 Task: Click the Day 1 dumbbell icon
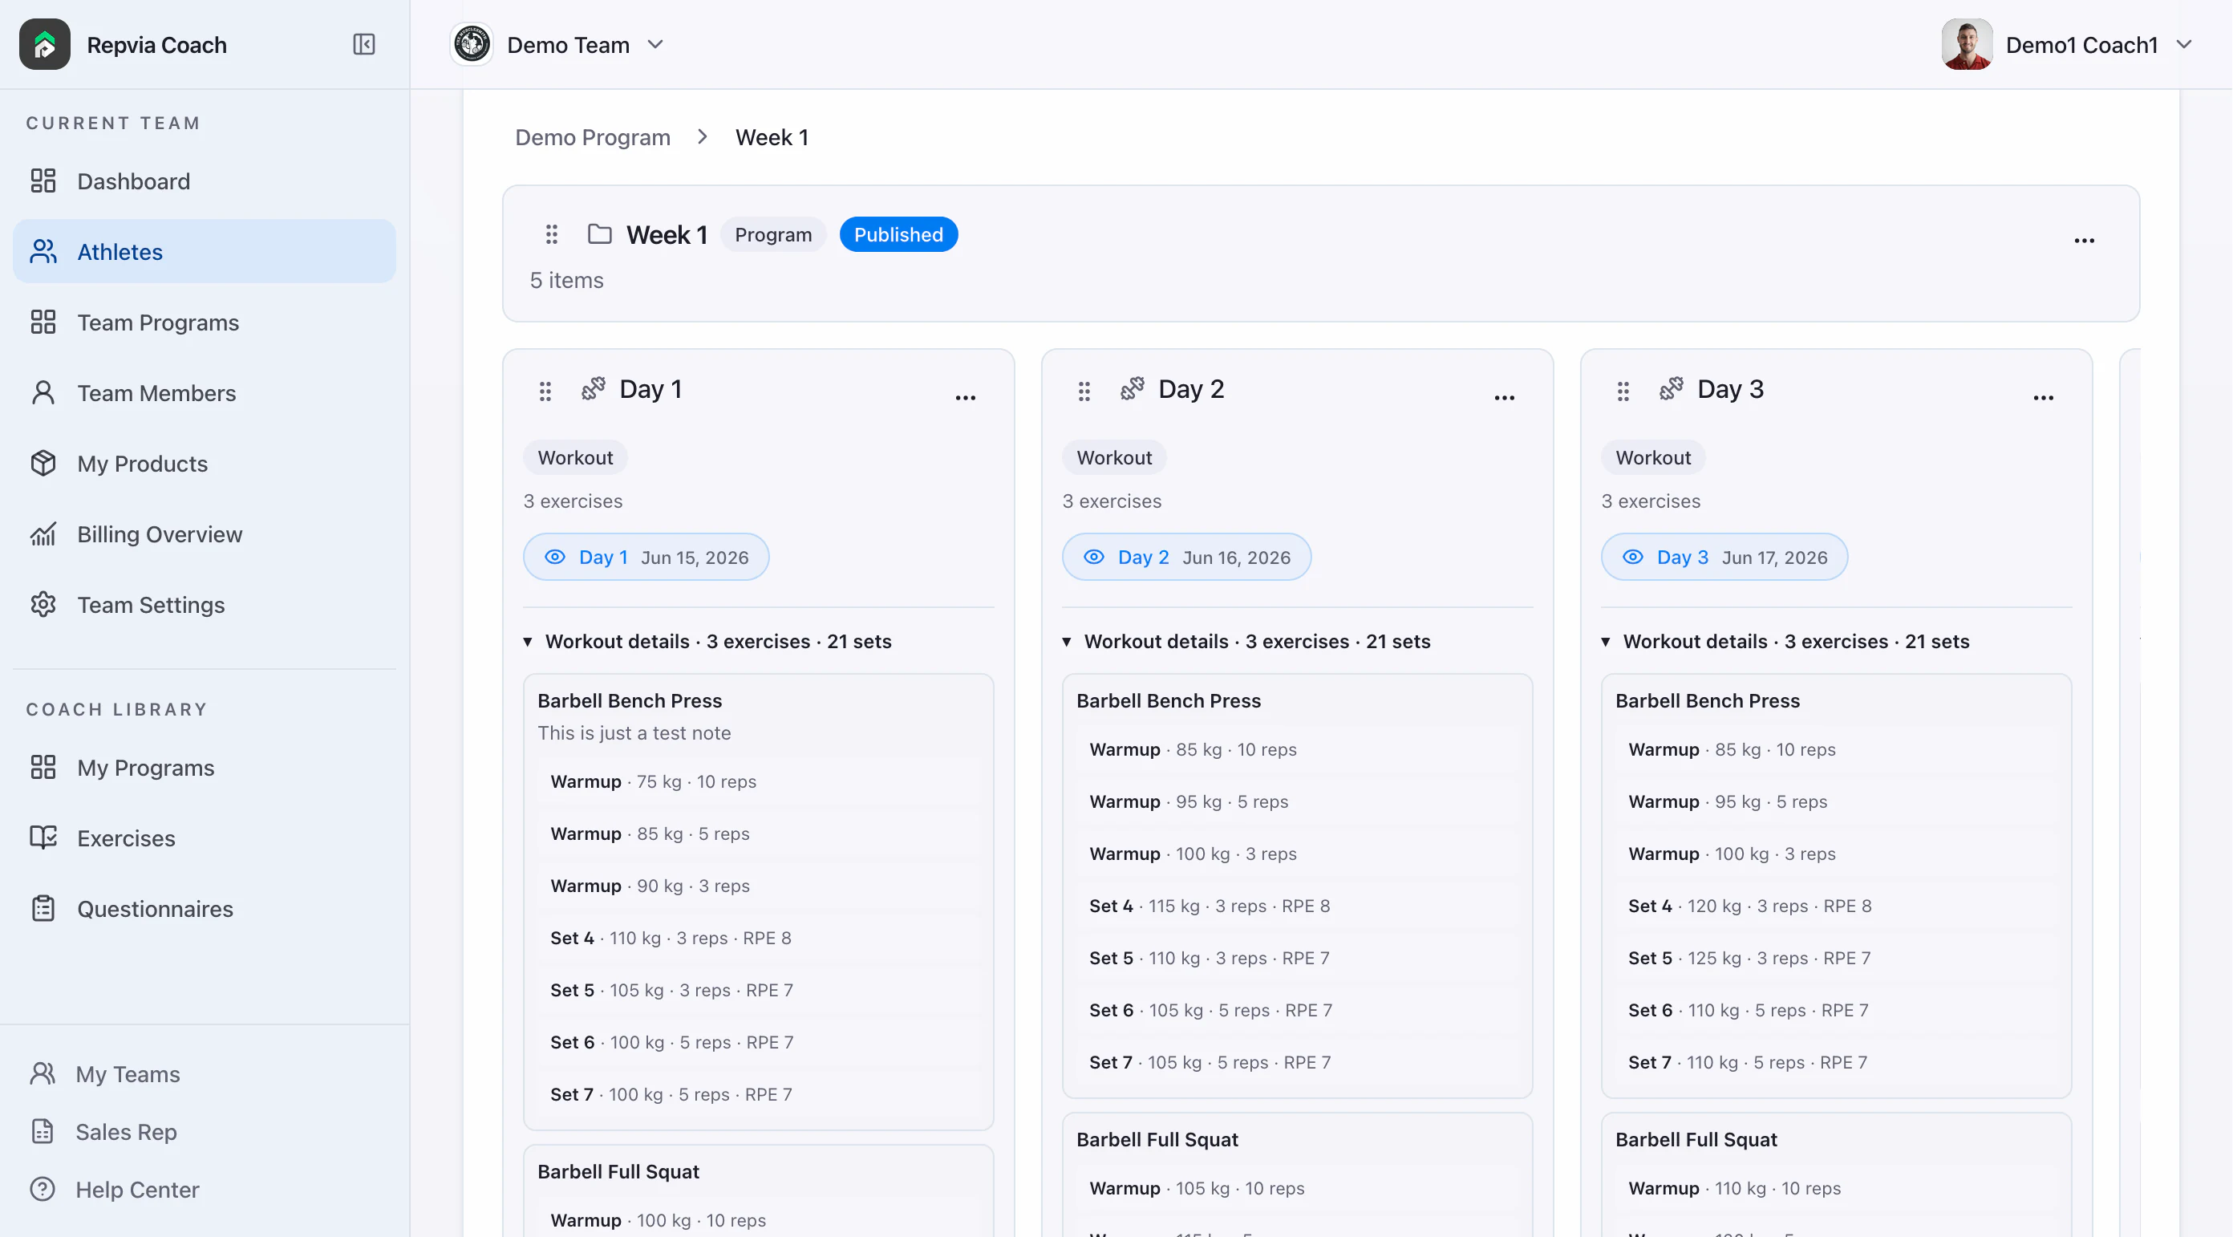pyautogui.click(x=593, y=388)
